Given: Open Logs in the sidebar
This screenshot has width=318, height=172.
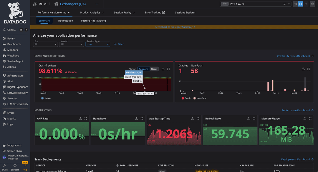Looking at the screenshot, I should point(10,124).
